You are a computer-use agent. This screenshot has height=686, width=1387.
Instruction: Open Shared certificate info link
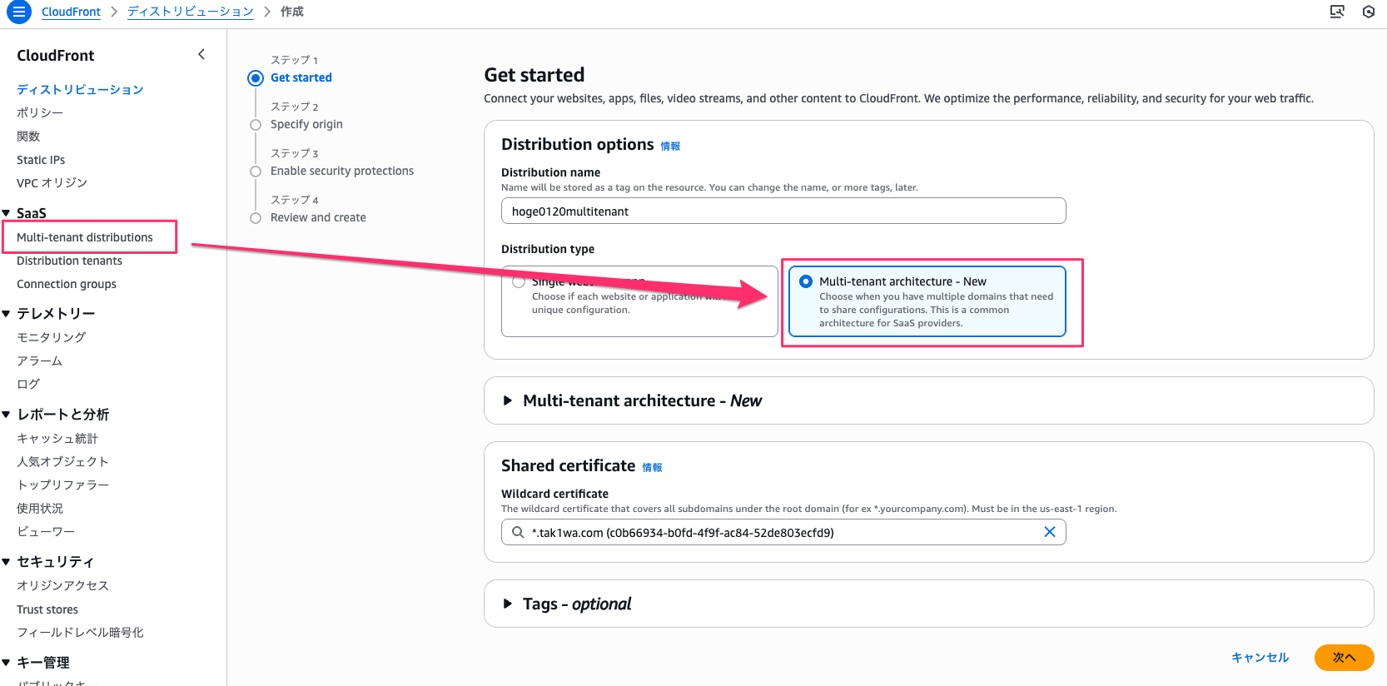(x=652, y=468)
